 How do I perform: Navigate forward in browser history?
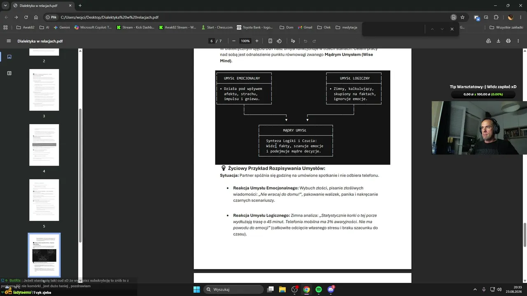tap(16, 17)
